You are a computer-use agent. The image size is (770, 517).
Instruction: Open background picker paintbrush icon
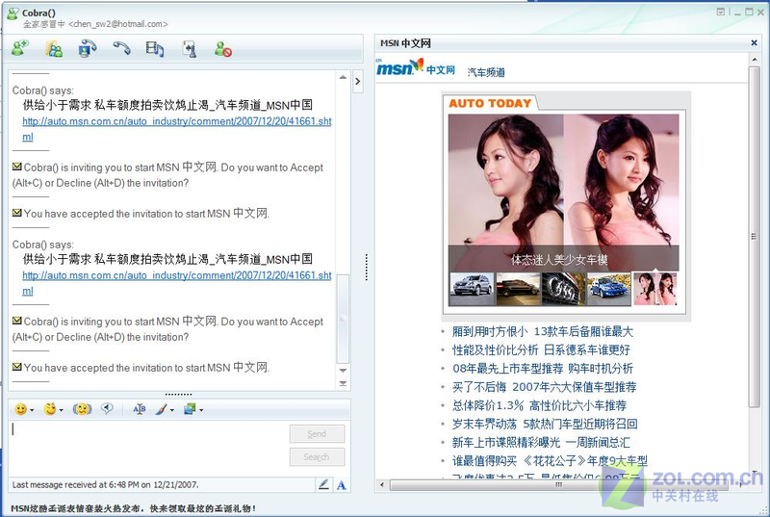pyautogui.click(x=162, y=409)
